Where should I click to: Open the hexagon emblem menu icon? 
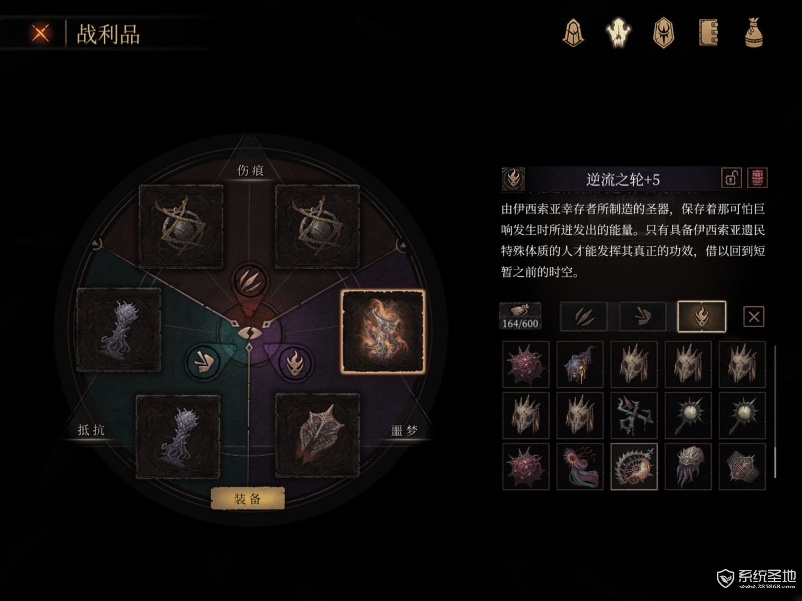click(663, 32)
